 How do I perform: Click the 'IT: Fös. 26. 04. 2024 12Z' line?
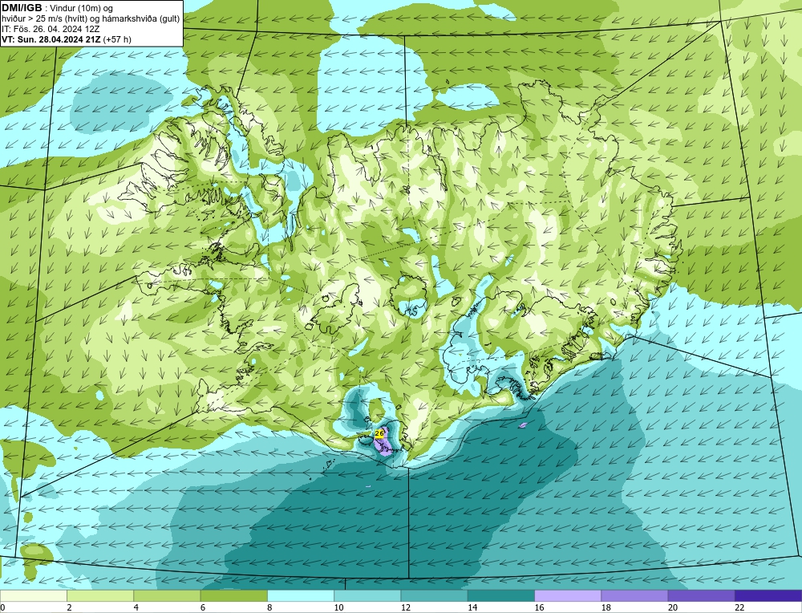pyautogui.click(x=51, y=29)
